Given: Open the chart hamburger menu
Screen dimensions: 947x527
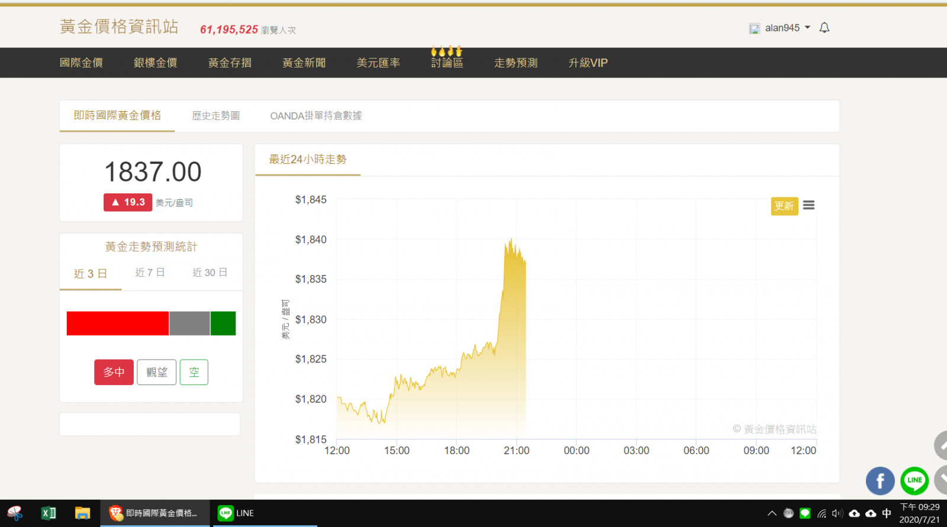Looking at the screenshot, I should pyautogui.click(x=809, y=205).
